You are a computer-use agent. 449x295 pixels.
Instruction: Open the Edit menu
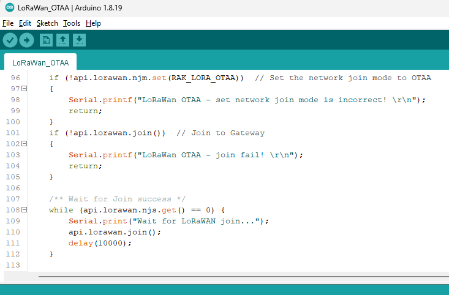[25, 23]
